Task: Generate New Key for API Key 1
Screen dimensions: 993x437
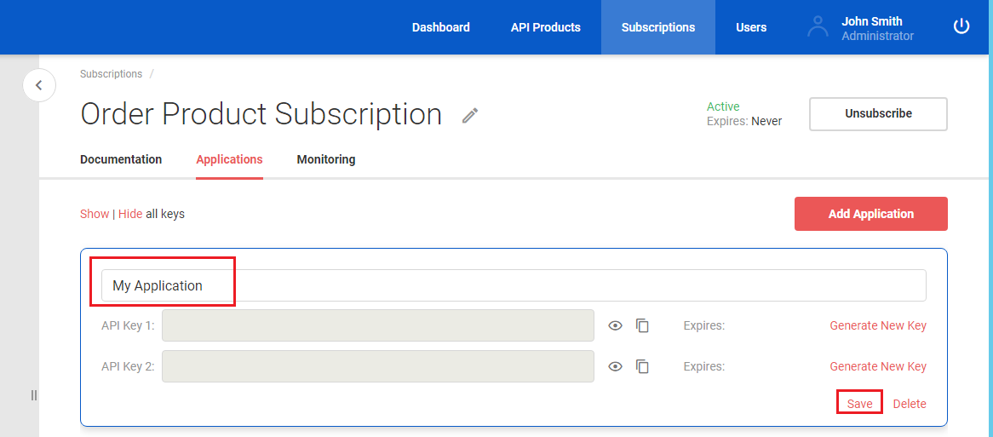Action: [878, 325]
